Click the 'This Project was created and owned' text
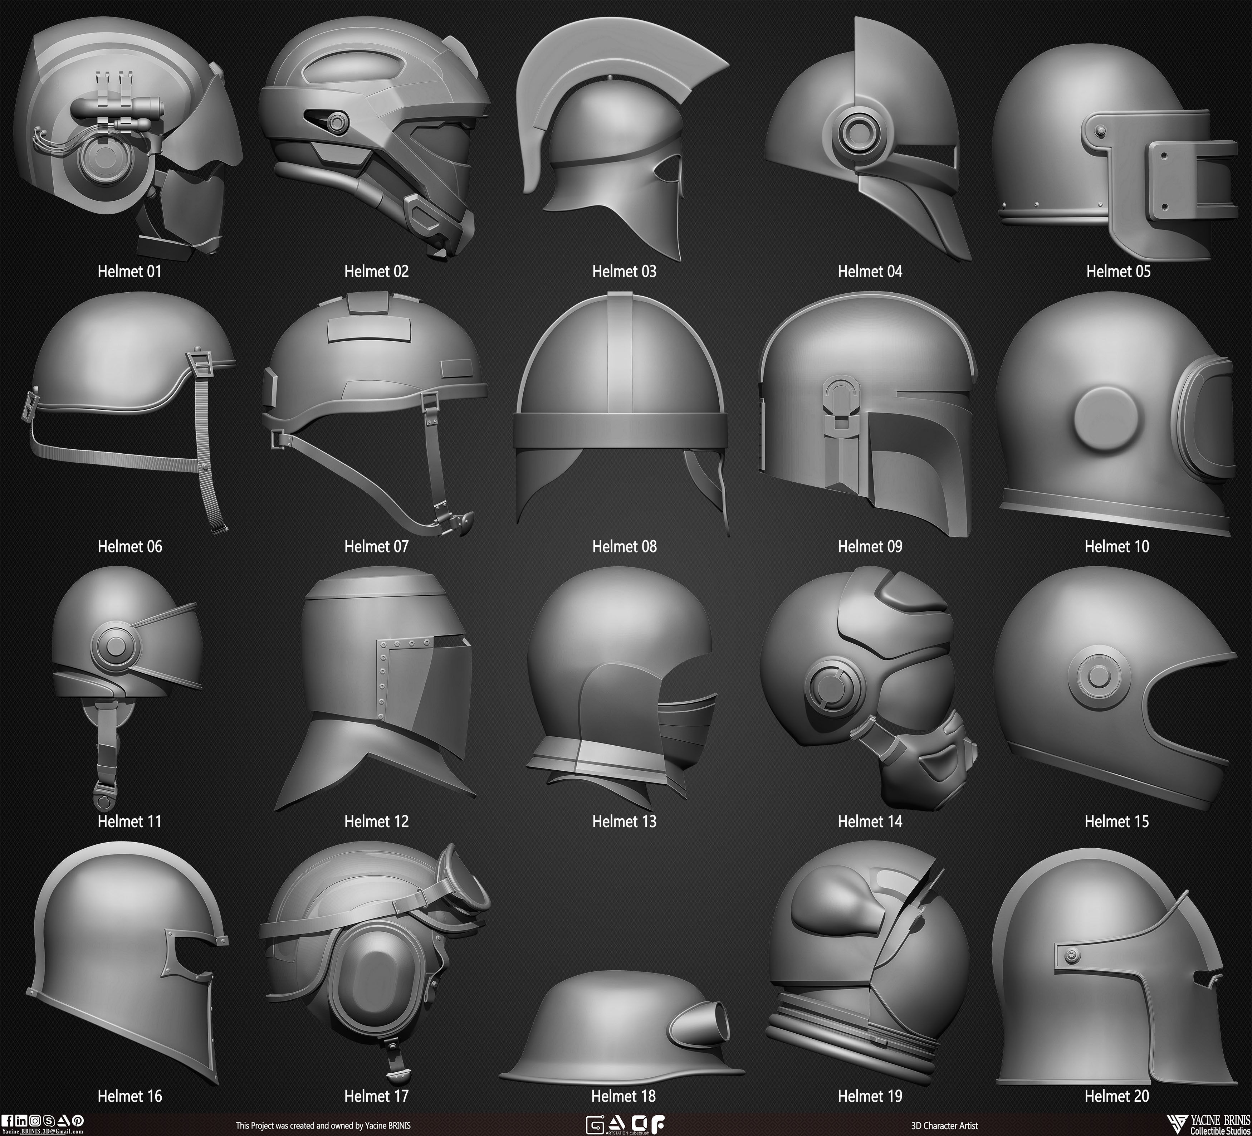Viewport: 1252px width, 1136px height. 295,1125
